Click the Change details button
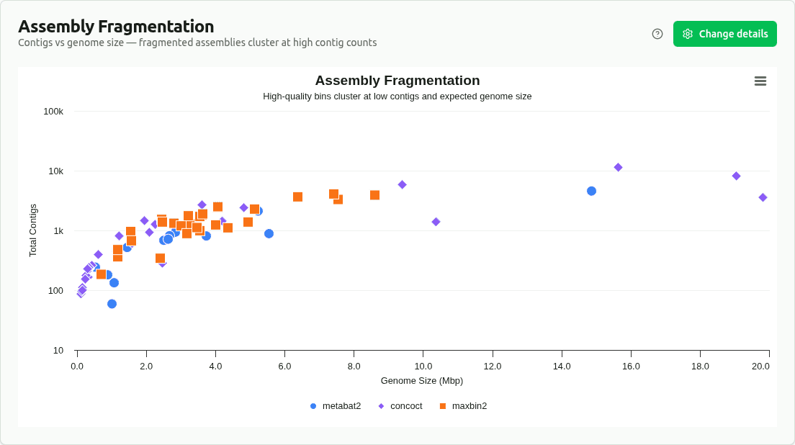795x445 pixels. (x=724, y=33)
